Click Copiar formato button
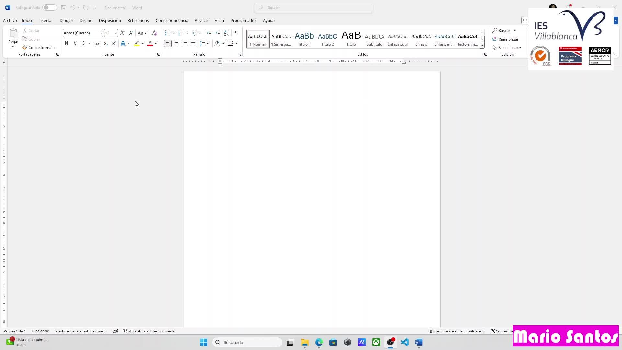The image size is (622, 350). [39, 48]
